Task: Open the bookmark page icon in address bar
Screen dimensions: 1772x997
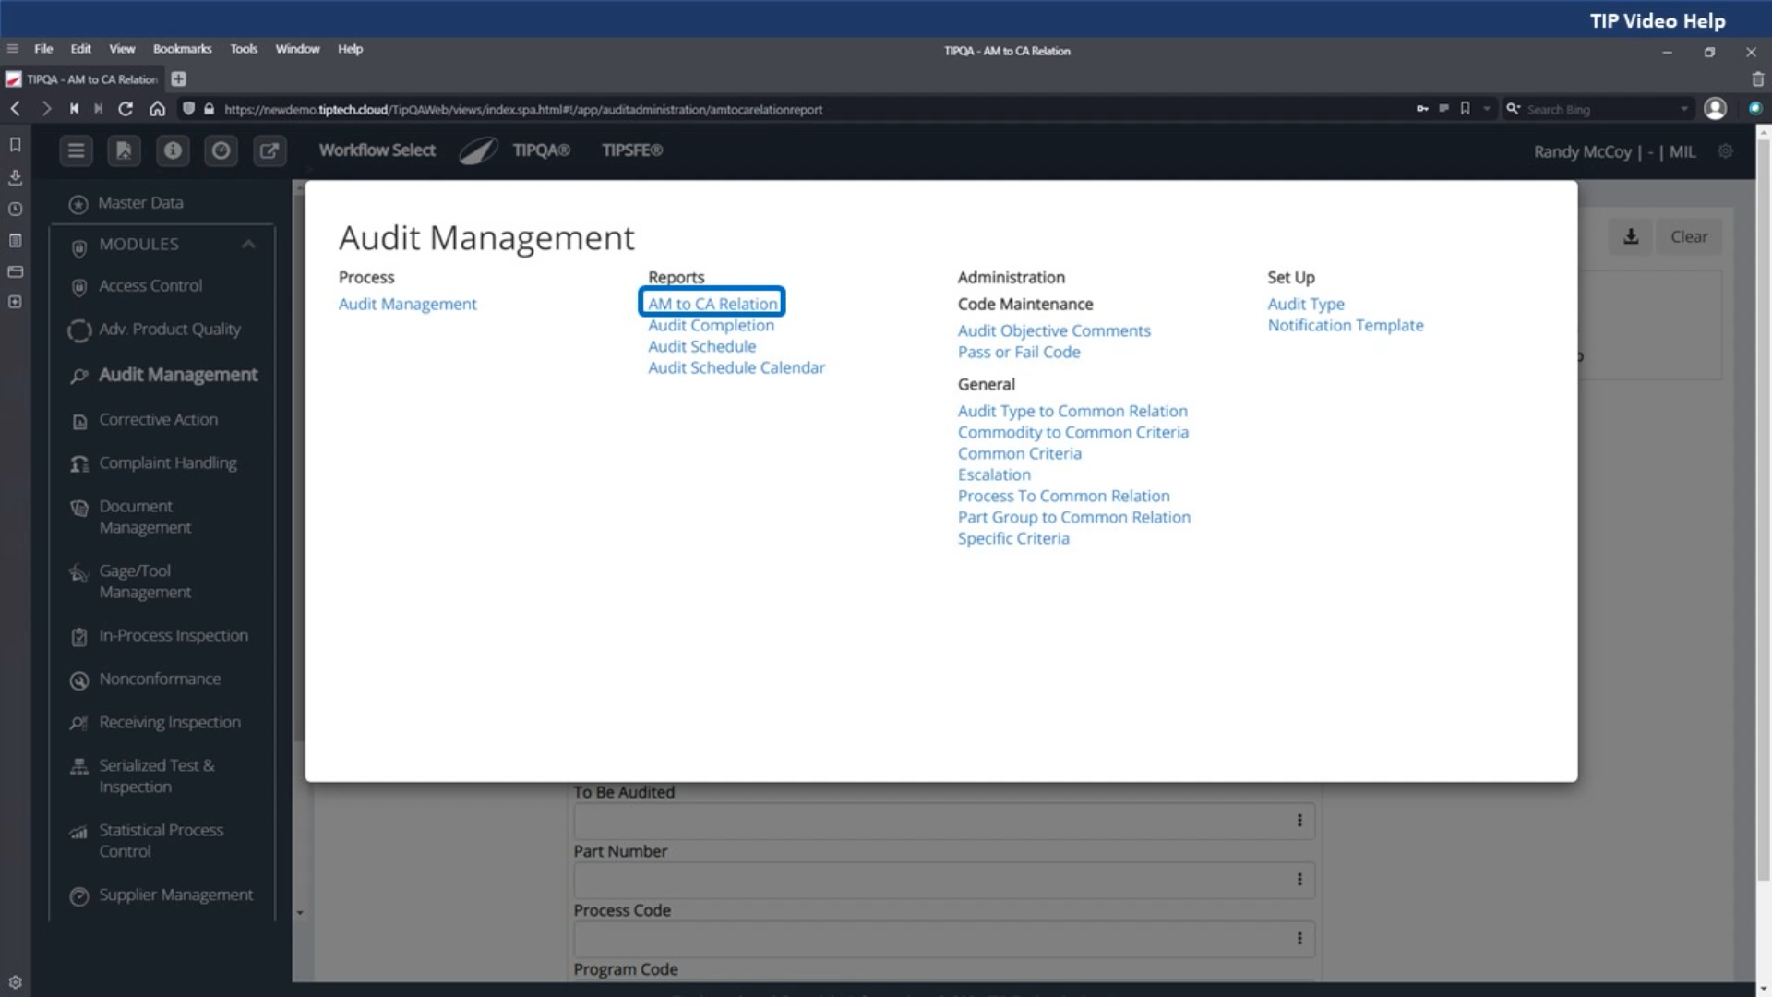Action: coord(1465,109)
